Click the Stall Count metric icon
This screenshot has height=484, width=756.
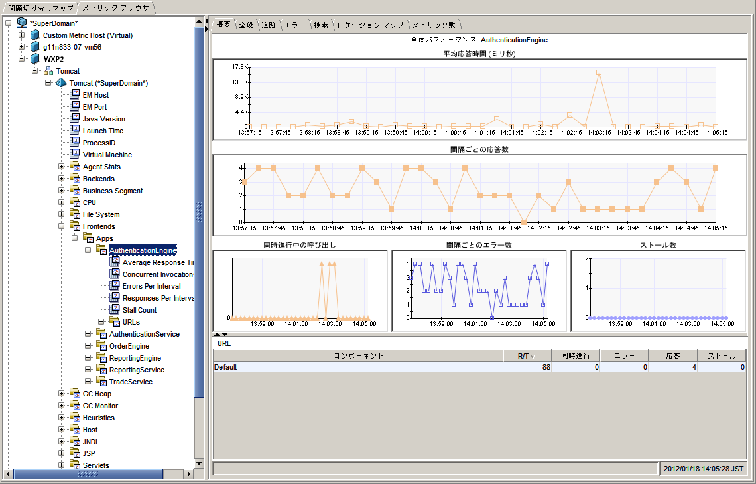pyautogui.click(x=115, y=310)
